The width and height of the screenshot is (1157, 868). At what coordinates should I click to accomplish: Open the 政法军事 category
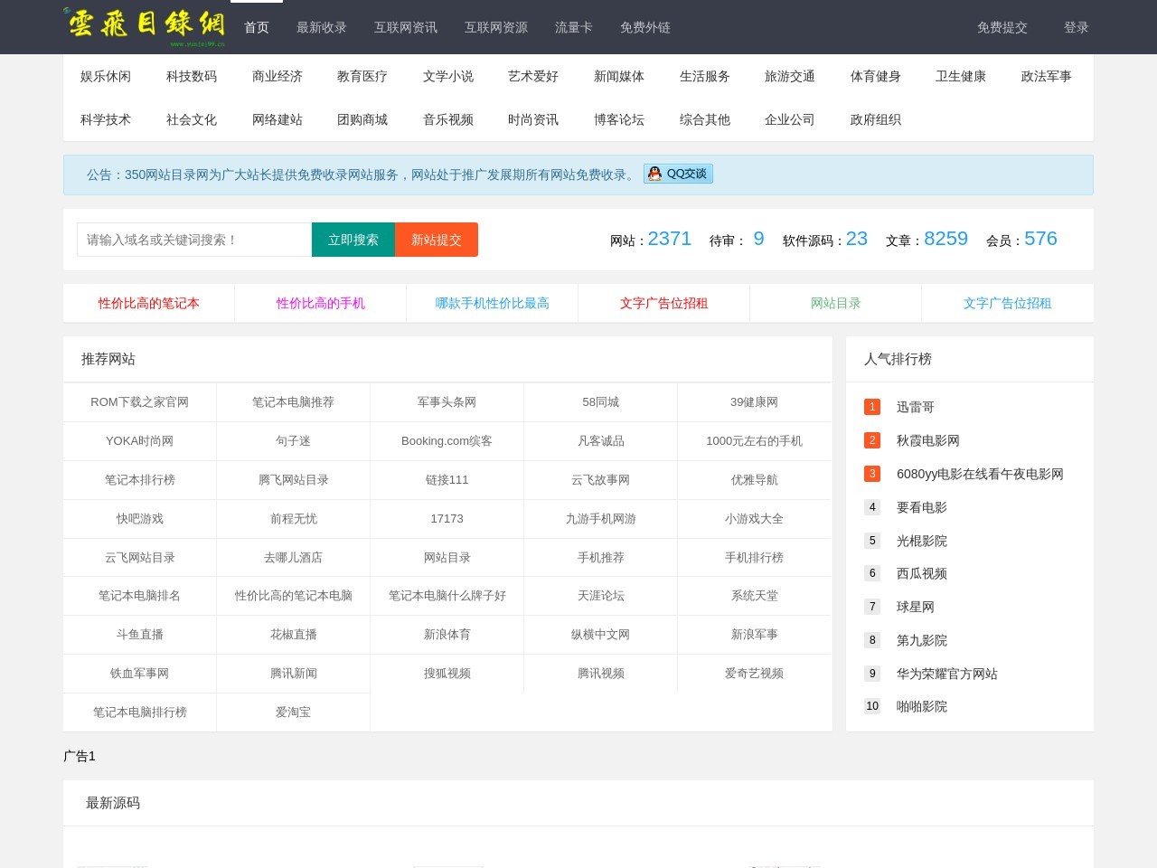pos(1046,76)
